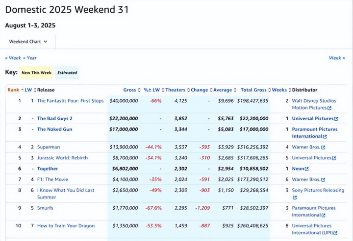The image size is (353, 241).
Task: Open The Bad Guys 2 release
Action: point(55,118)
